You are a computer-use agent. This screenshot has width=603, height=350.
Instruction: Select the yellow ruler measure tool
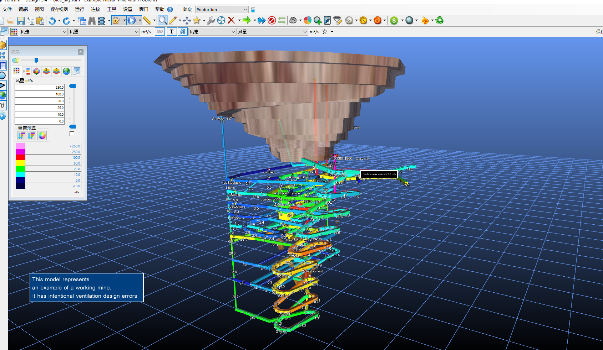click(x=147, y=21)
